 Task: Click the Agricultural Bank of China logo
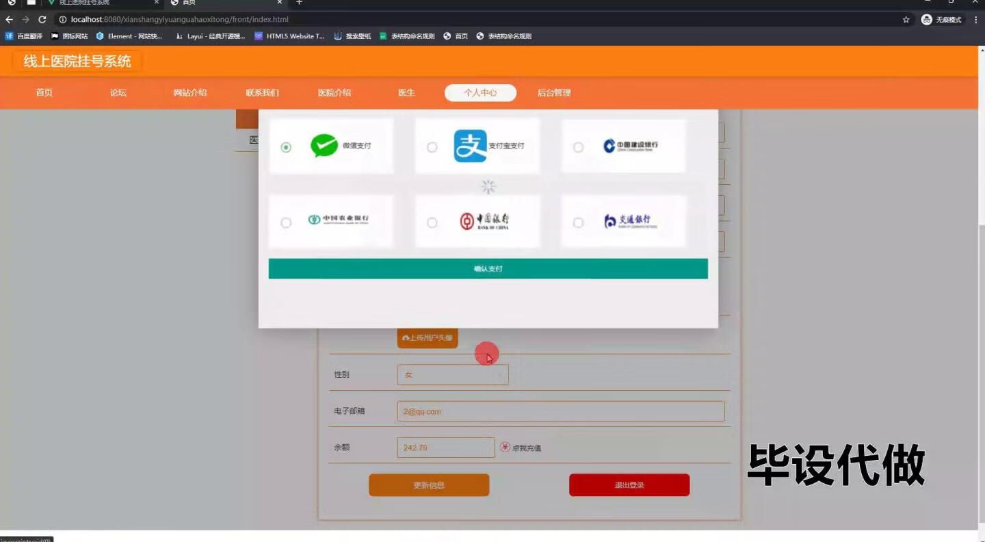[x=338, y=220]
